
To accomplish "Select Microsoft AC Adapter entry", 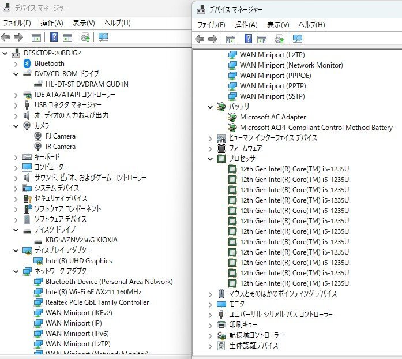I will 273,117.
